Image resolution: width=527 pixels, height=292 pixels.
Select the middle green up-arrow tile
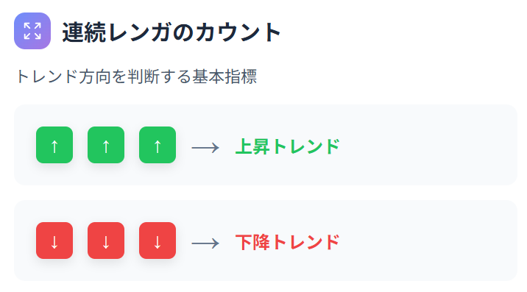pyautogui.click(x=106, y=145)
